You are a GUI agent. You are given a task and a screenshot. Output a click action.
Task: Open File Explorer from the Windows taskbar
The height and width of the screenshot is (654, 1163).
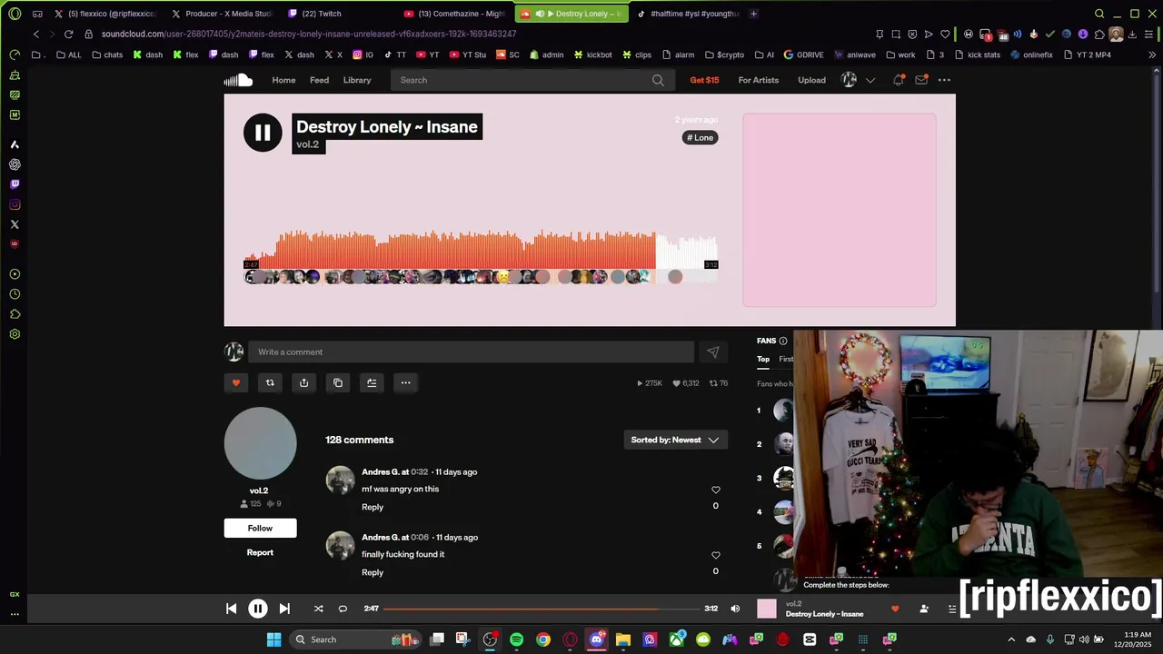pos(623,639)
